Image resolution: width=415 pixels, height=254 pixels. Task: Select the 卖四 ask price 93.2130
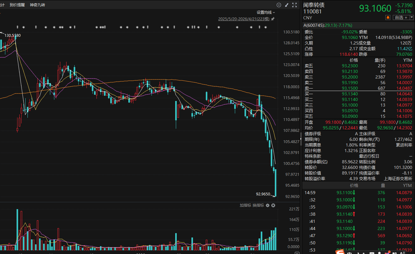point(350,71)
